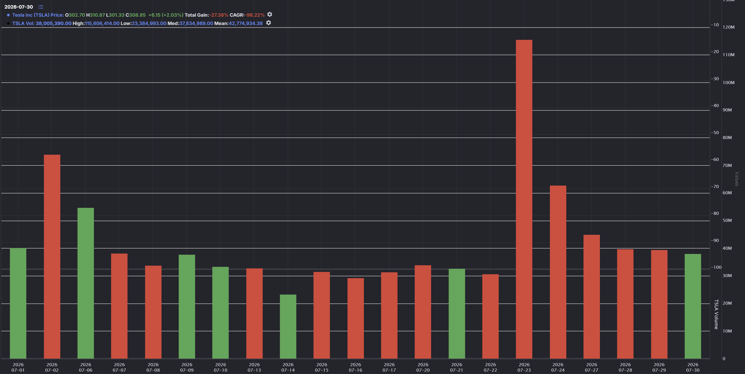745x374 pixels.
Task: Click the 120M volume axis label
Action: [x=728, y=27]
